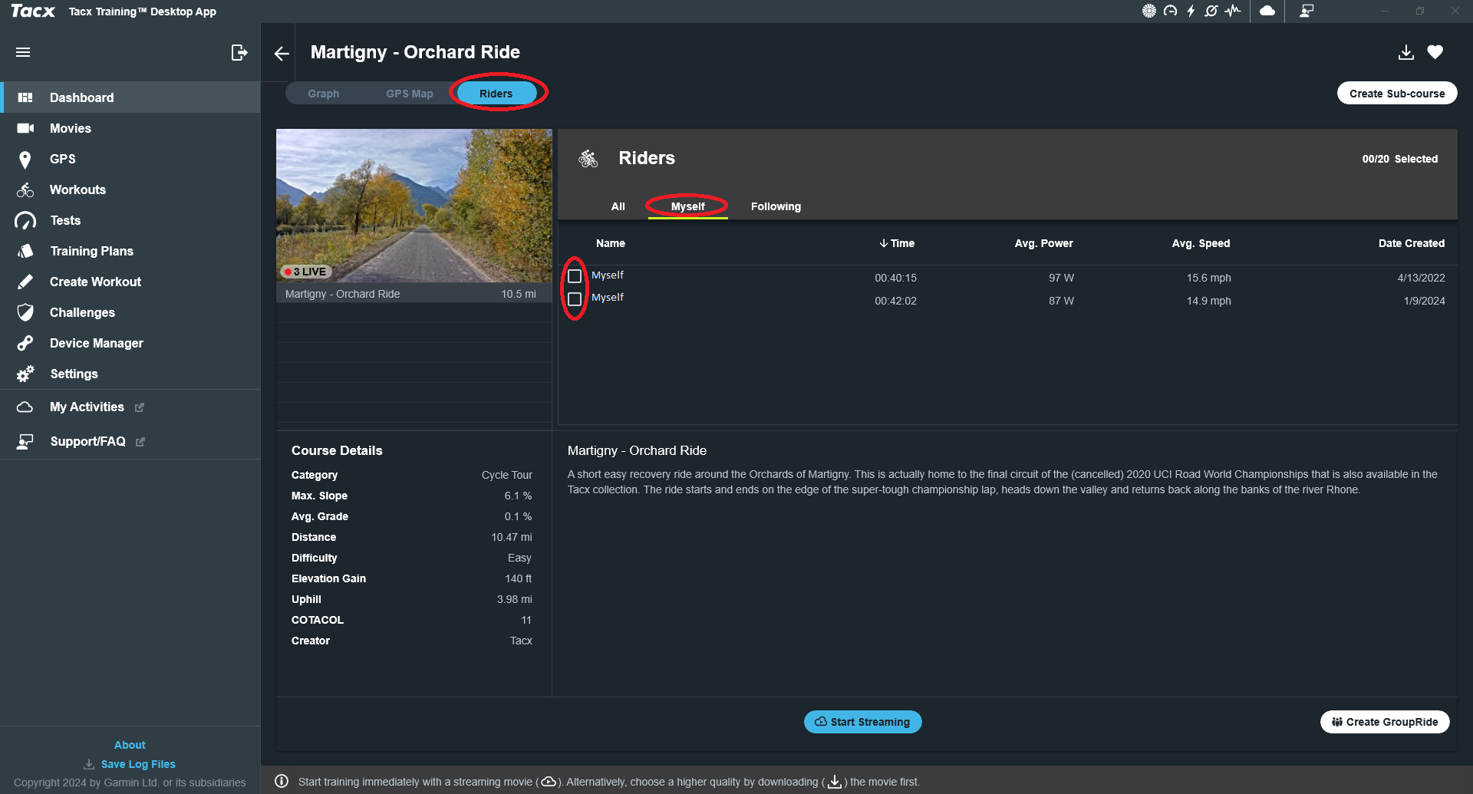Click the Start Streaming button
The width and height of the screenshot is (1473, 794).
coord(862,722)
